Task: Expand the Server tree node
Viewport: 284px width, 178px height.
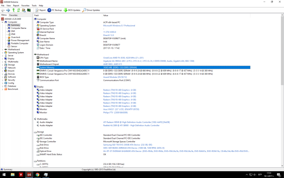Action: [x=2, y=56]
